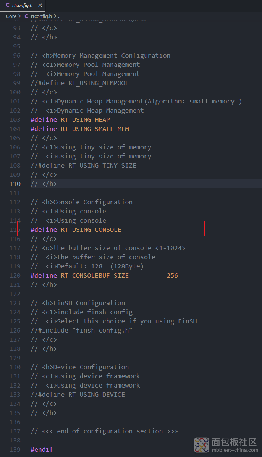Click the value 256 of RT_CONSOLEBUF_SIZE
The width and height of the screenshot is (262, 457).
pyautogui.click(x=172, y=275)
